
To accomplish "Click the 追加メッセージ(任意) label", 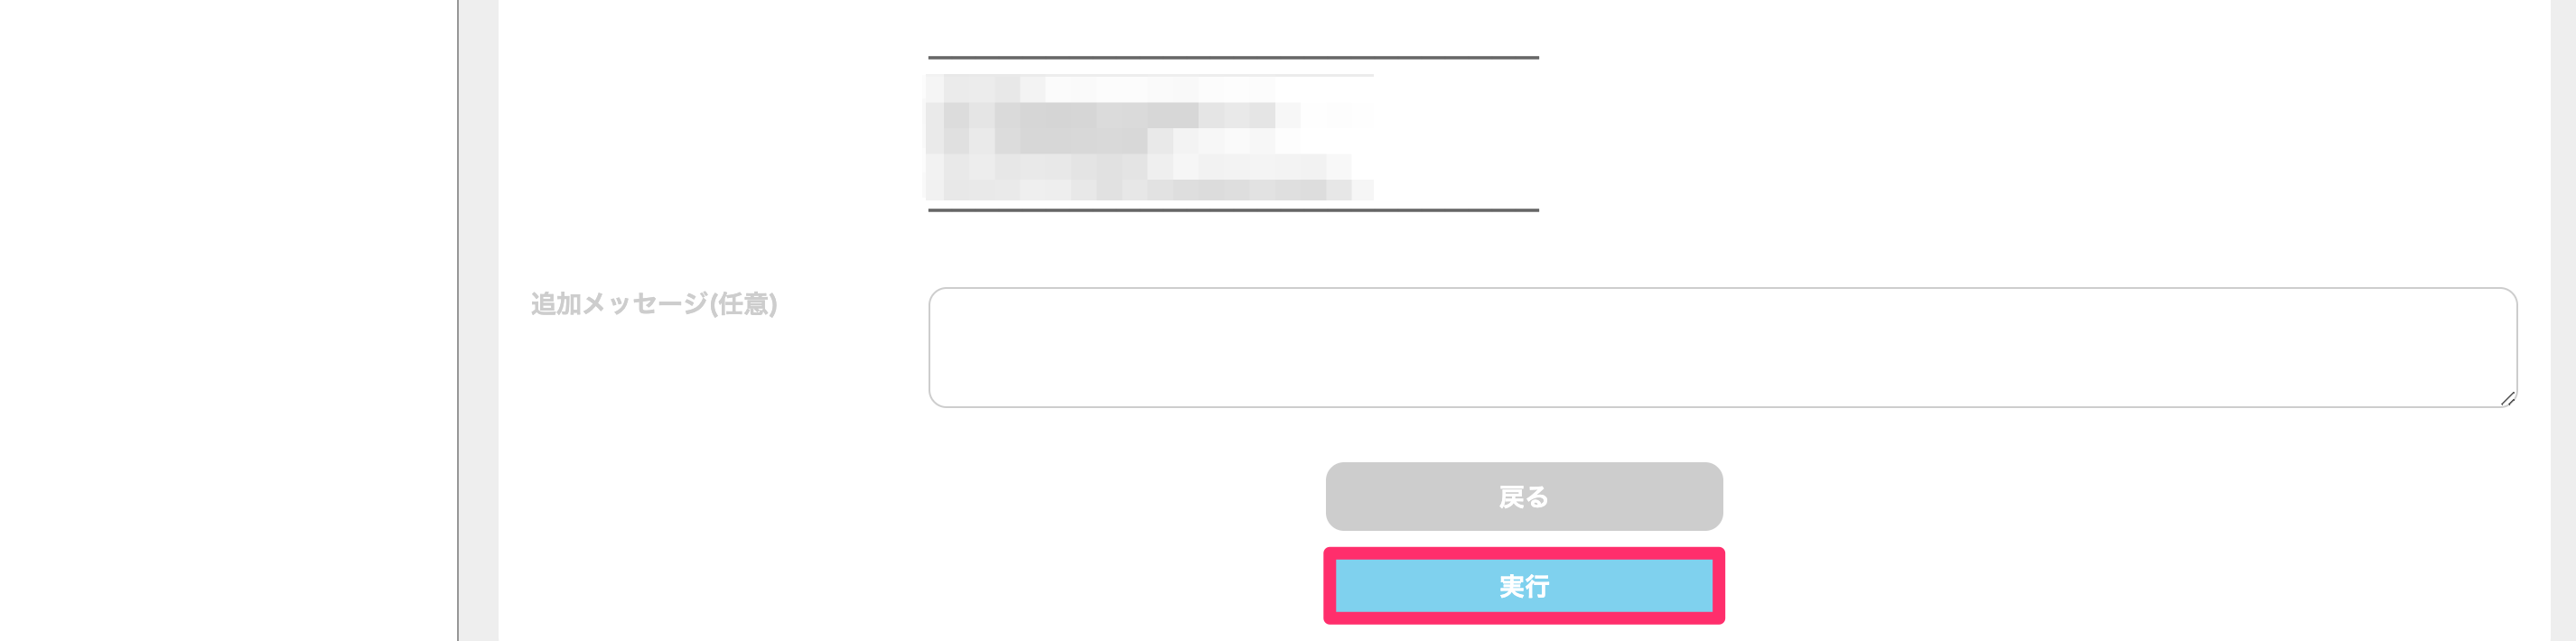I will [x=653, y=304].
